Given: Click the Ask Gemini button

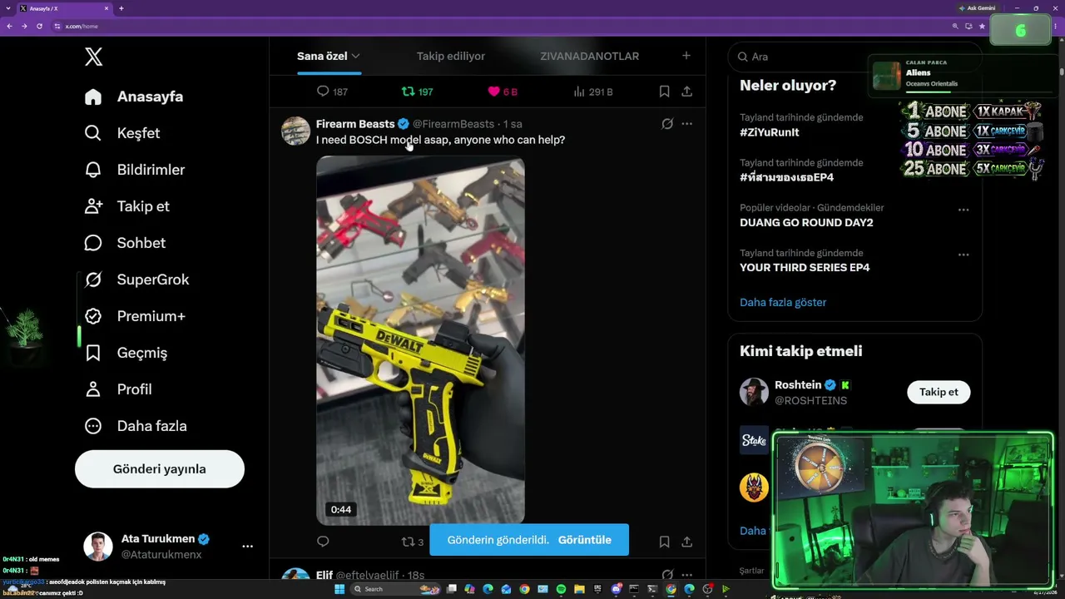Looking at the screenshot, I should pos(977,8).
